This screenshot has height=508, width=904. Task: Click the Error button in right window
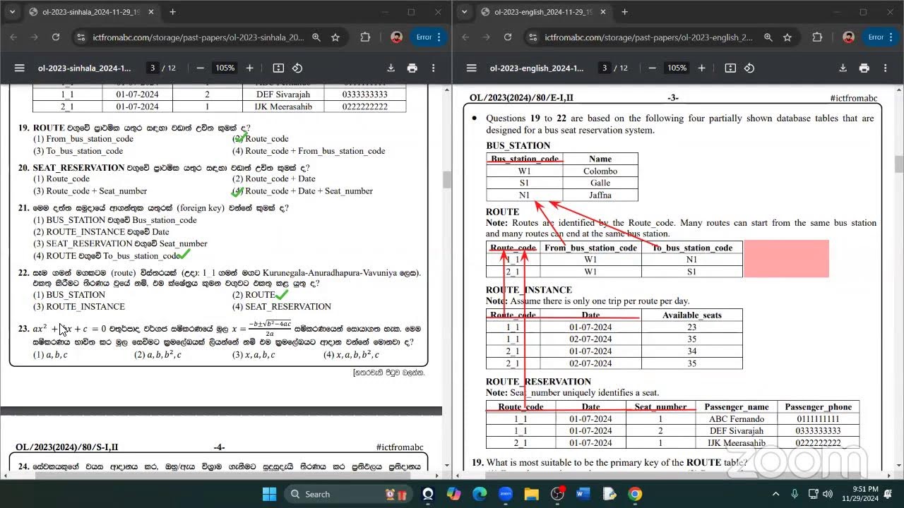[876, 37]
